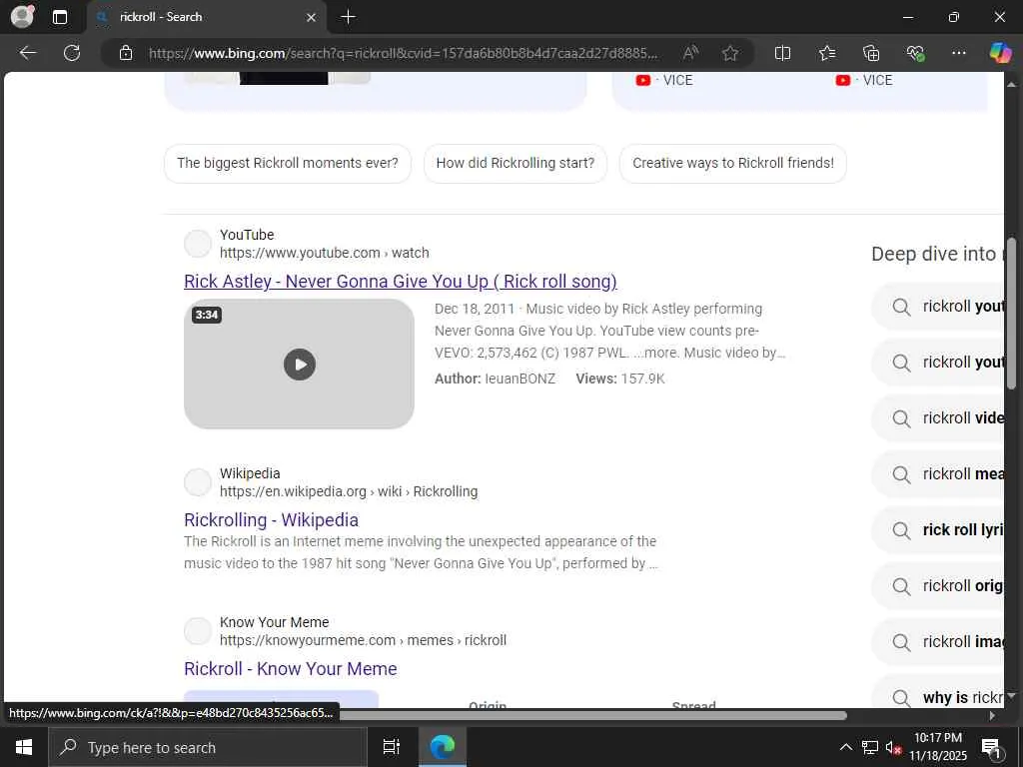The image size is (1023, 767).
Task: Click the youtube.com watch URL text
Action: click(325, 253)
